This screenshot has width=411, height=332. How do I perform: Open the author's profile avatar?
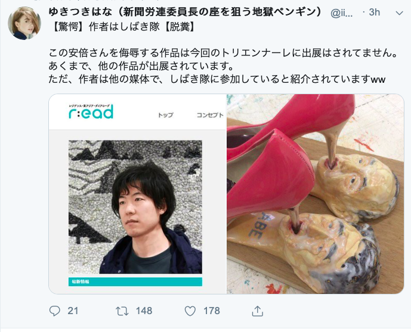click(24, 23)
